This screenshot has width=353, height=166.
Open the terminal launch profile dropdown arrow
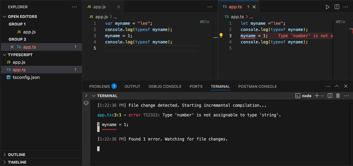pos(322,96)
